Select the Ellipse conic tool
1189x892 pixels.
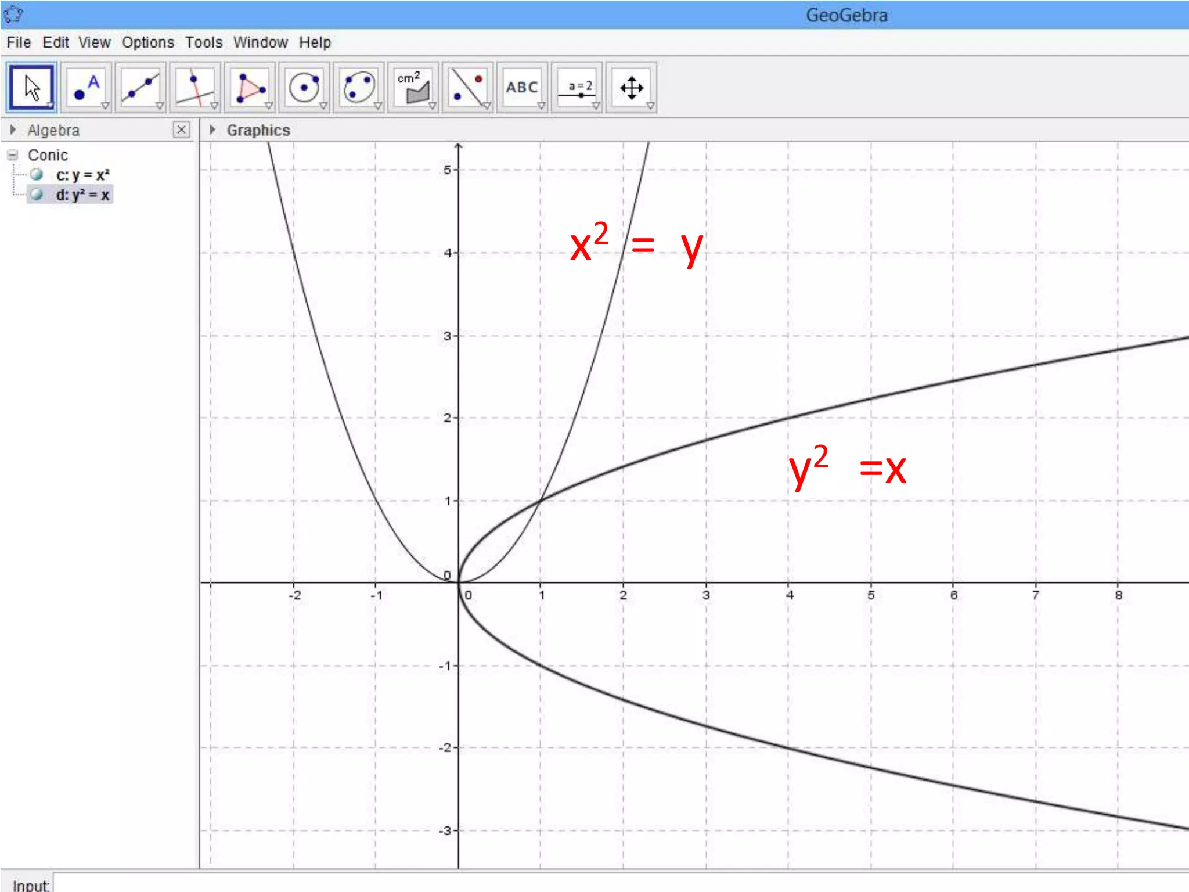(x=358, y=88)
